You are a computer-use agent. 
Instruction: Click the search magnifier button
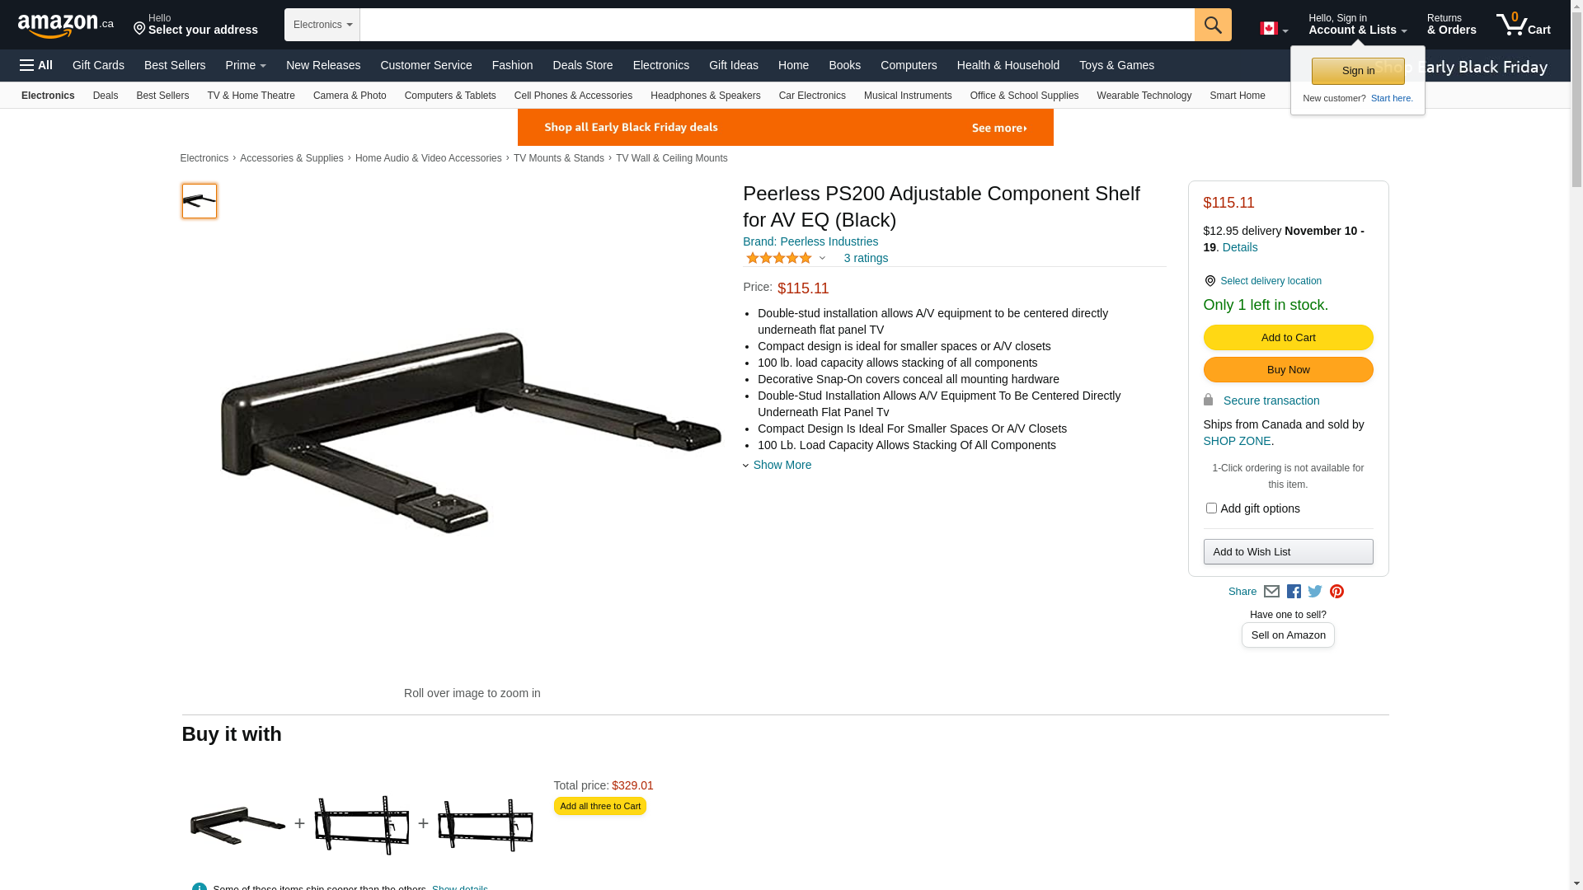1213,25
